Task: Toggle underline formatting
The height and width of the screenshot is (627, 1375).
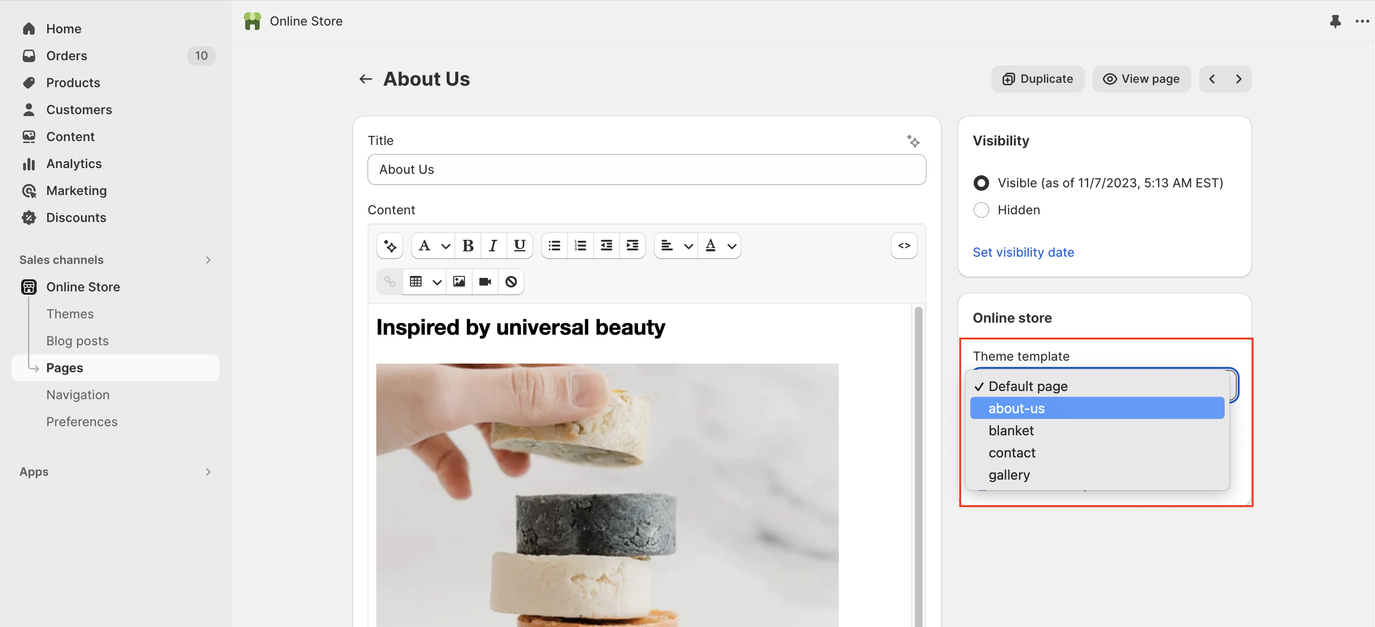Action: click(519, 246)
